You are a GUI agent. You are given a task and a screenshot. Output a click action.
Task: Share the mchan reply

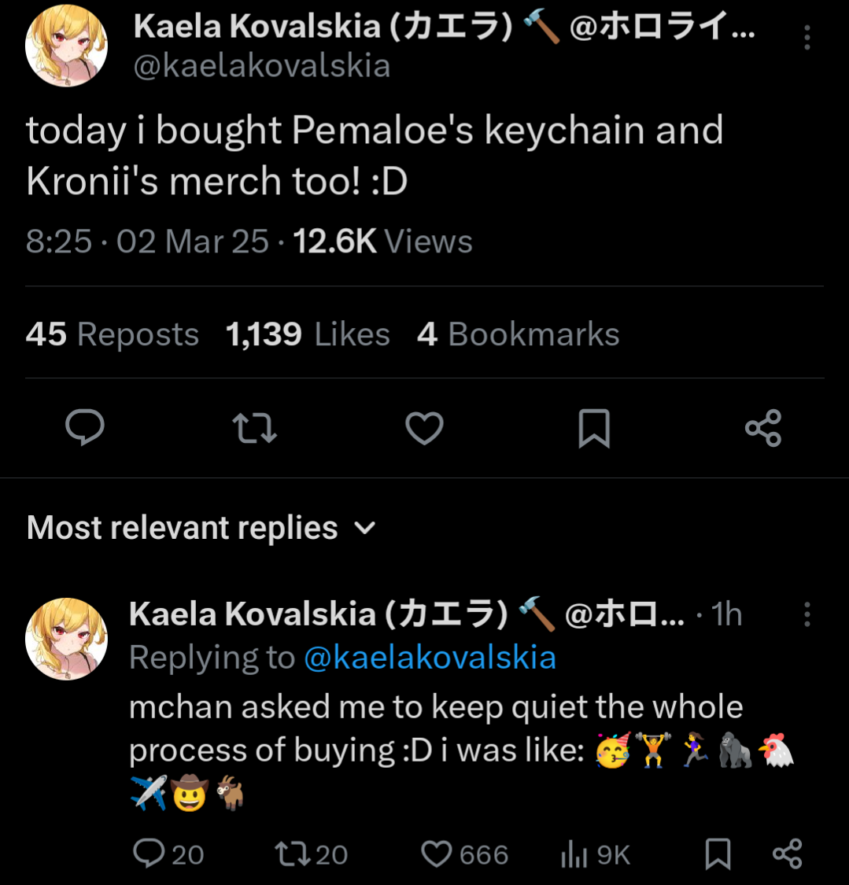pos(787,854)
